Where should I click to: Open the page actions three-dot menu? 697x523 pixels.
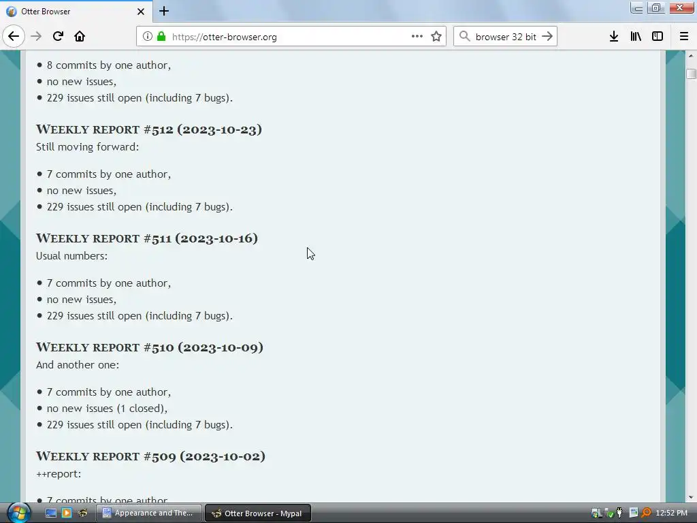pyautogui.click(x=417, y=37)
